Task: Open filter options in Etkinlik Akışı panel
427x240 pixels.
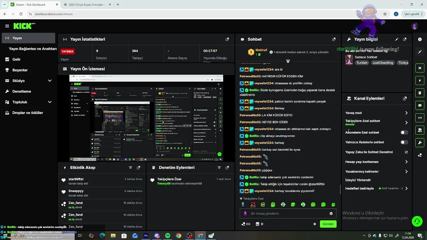Action: tap(130, 168)
